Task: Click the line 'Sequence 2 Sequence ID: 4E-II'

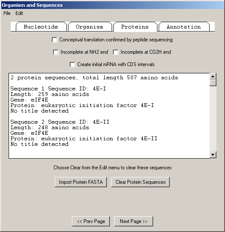Action: (60, 122)
